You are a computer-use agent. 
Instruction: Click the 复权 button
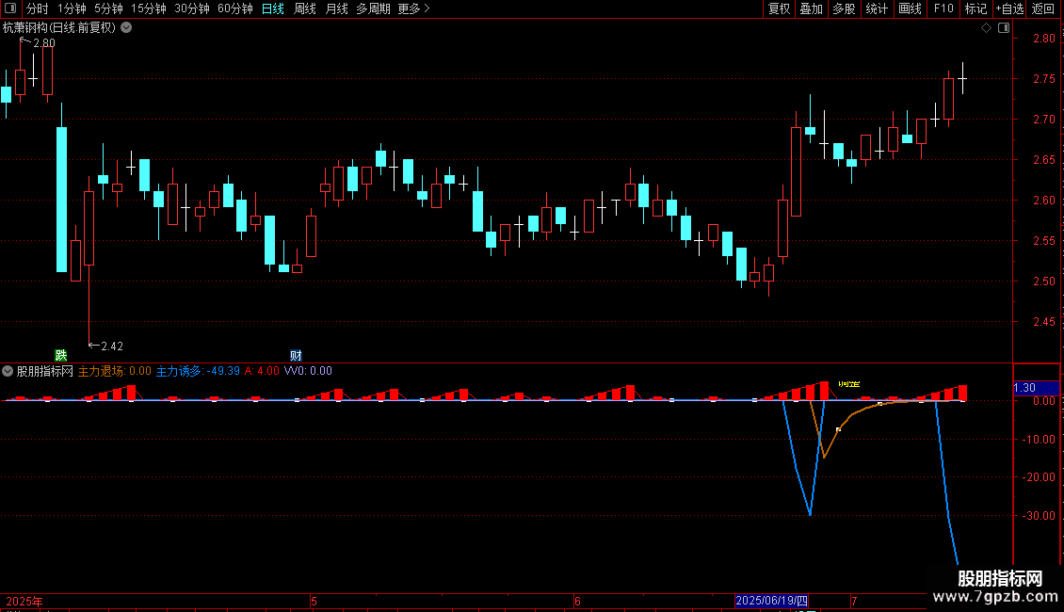point(779,8)
